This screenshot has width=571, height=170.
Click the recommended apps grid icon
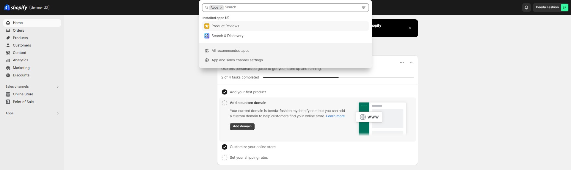(x=207, y=51)
